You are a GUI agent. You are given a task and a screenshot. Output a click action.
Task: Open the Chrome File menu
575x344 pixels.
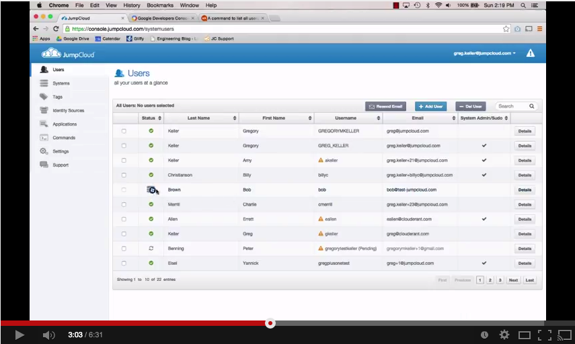pos(79,5)
